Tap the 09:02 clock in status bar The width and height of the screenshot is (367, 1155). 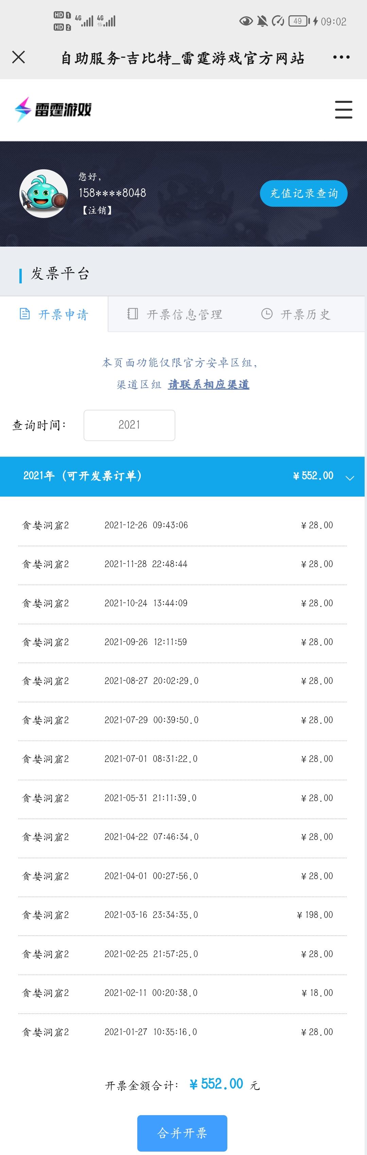333,21
